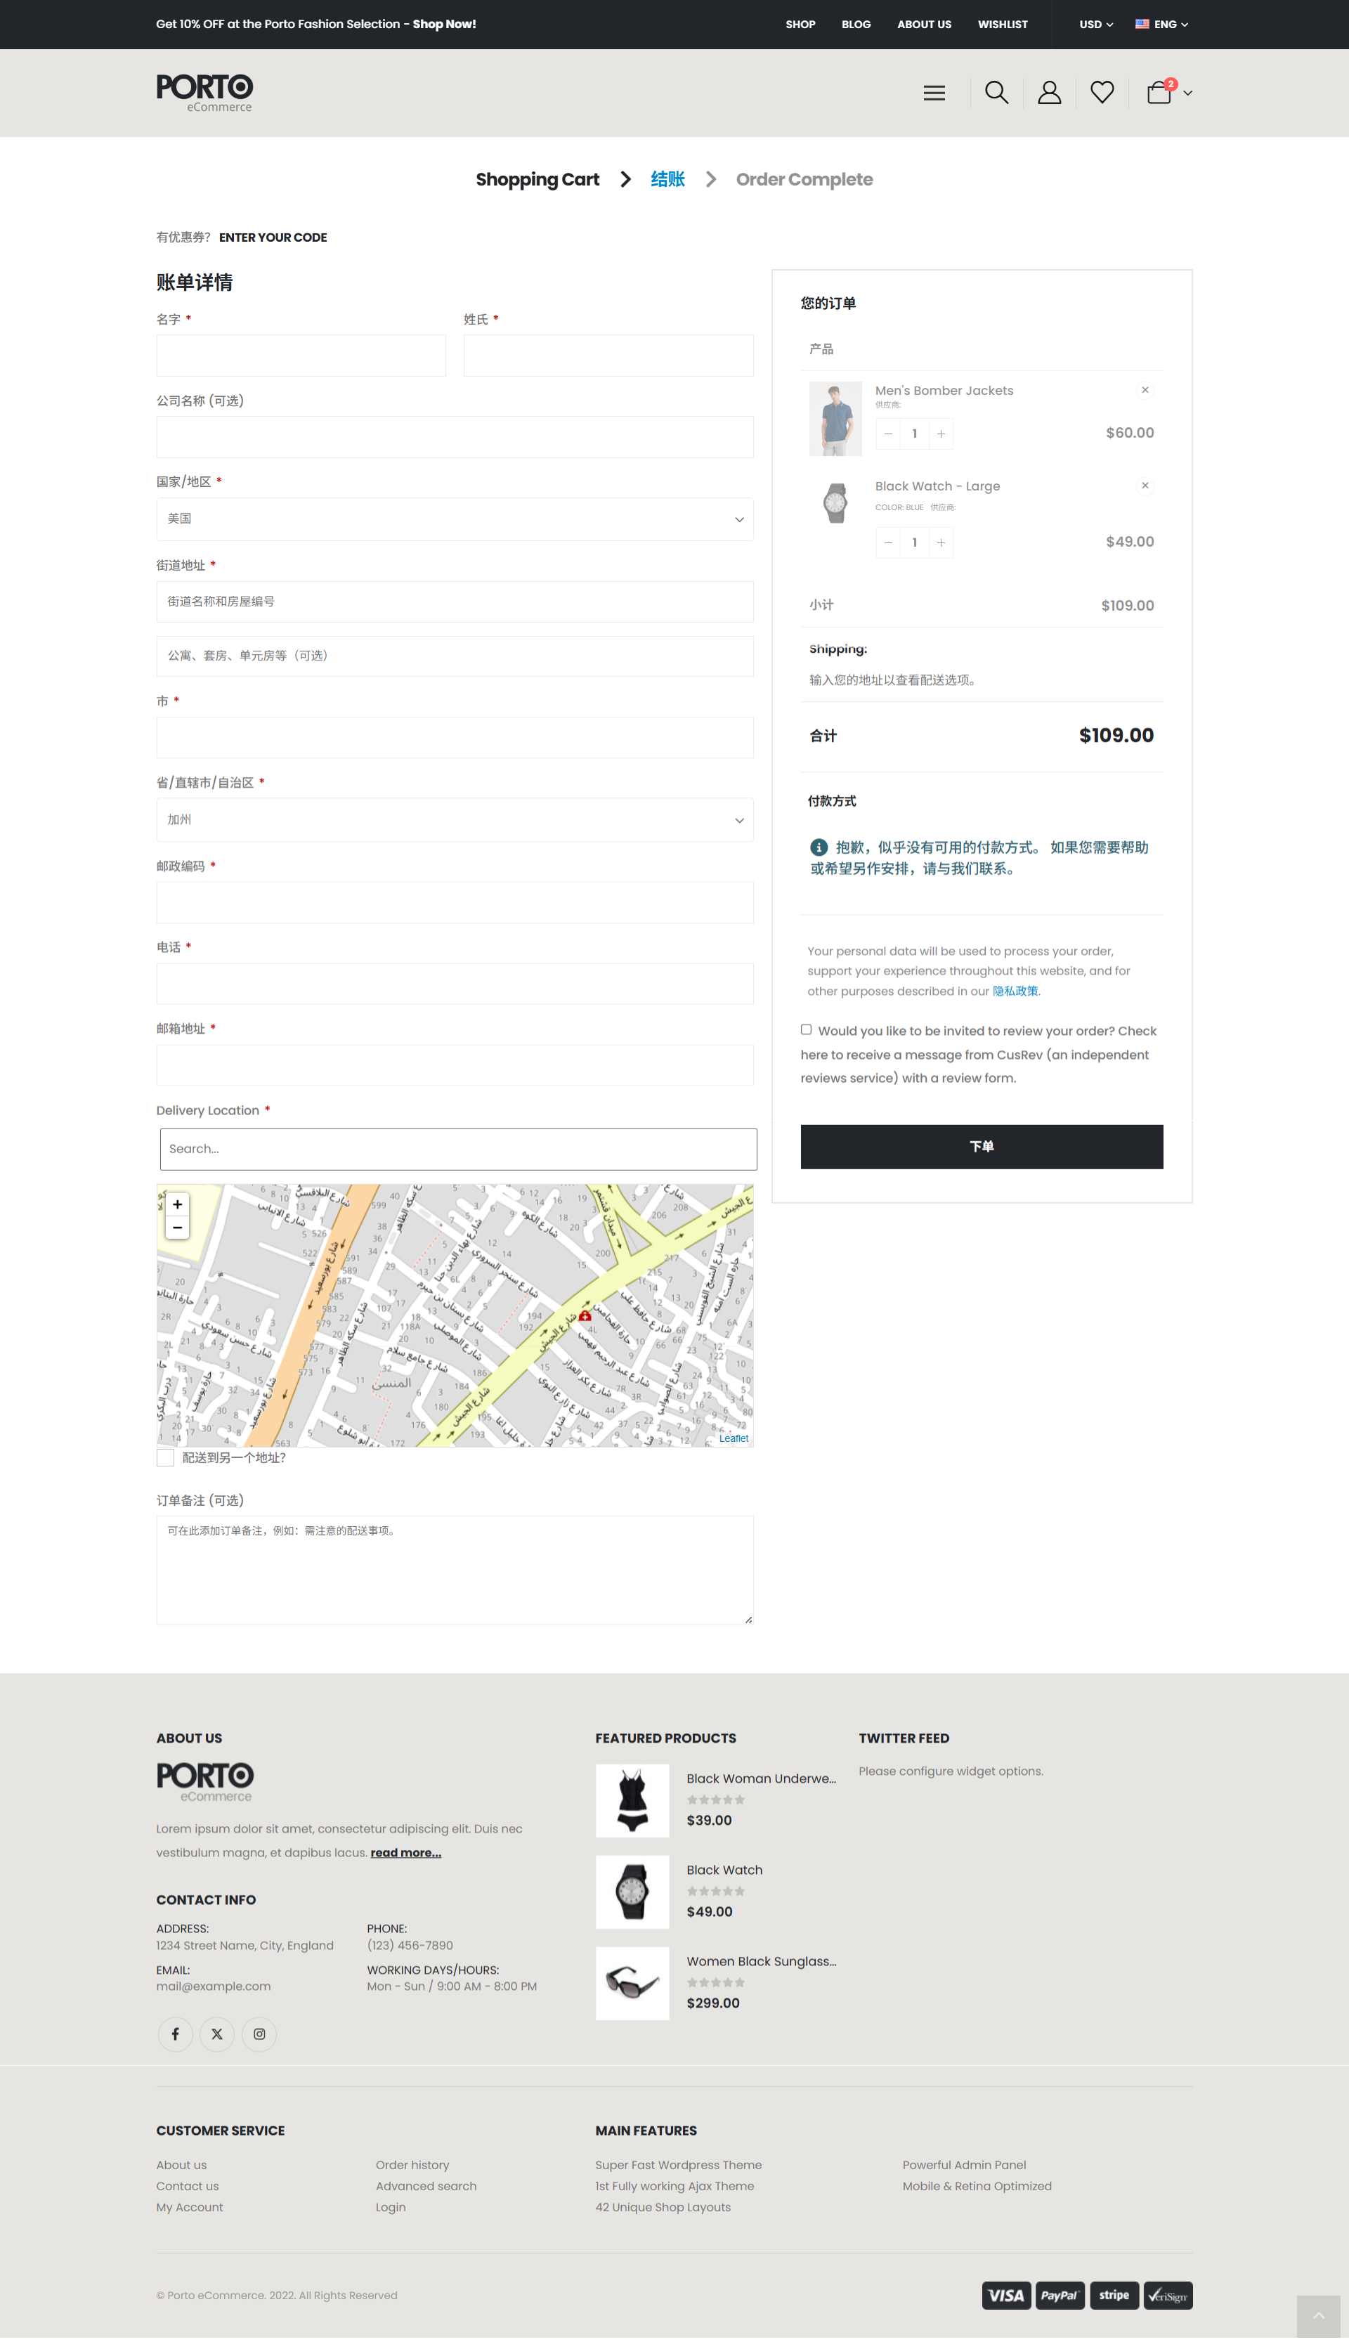Open the hamburger menu icon
Viewport: 1349px width, 2342px height.
(x=934, y=93)
